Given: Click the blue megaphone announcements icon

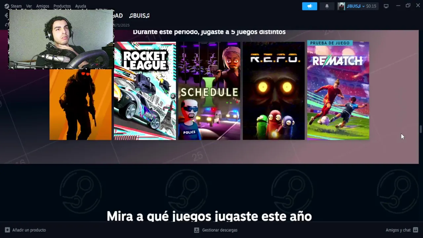Looking at the screenshot, I should (310, 6).
